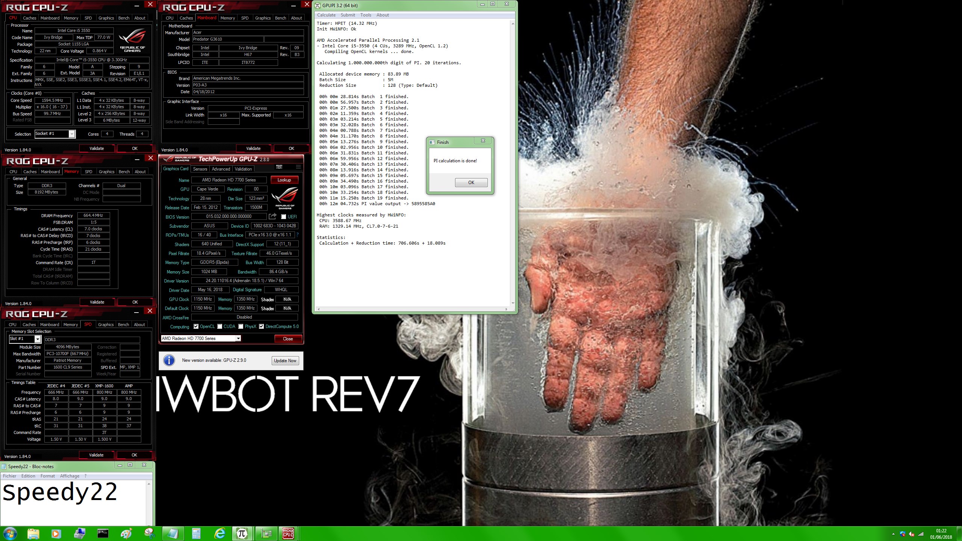Click the PI value output result line in GPUPI
Image resolution: width=962 pixels, height=541 pixels.
[377, 204]
